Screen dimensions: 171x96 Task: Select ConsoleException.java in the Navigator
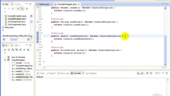(17, 16)
